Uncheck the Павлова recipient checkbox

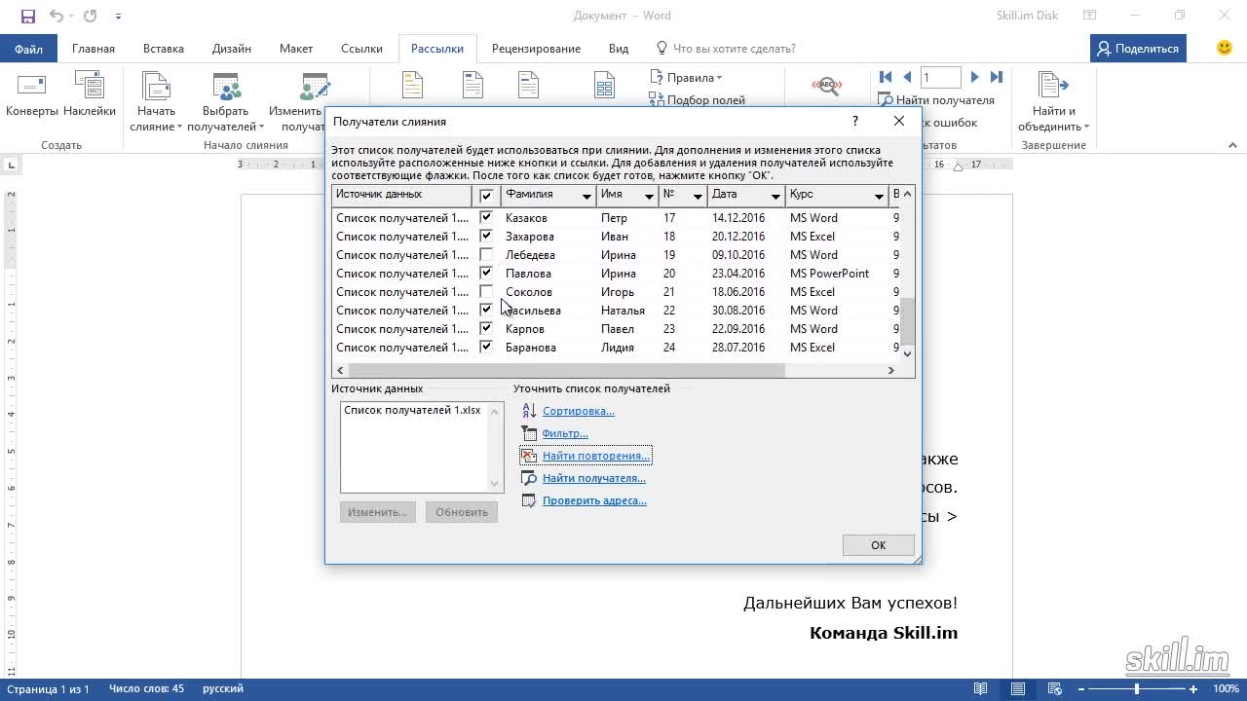coord(486,273)
